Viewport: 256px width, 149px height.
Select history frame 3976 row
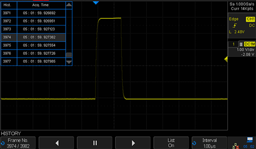tap(33, 53)
